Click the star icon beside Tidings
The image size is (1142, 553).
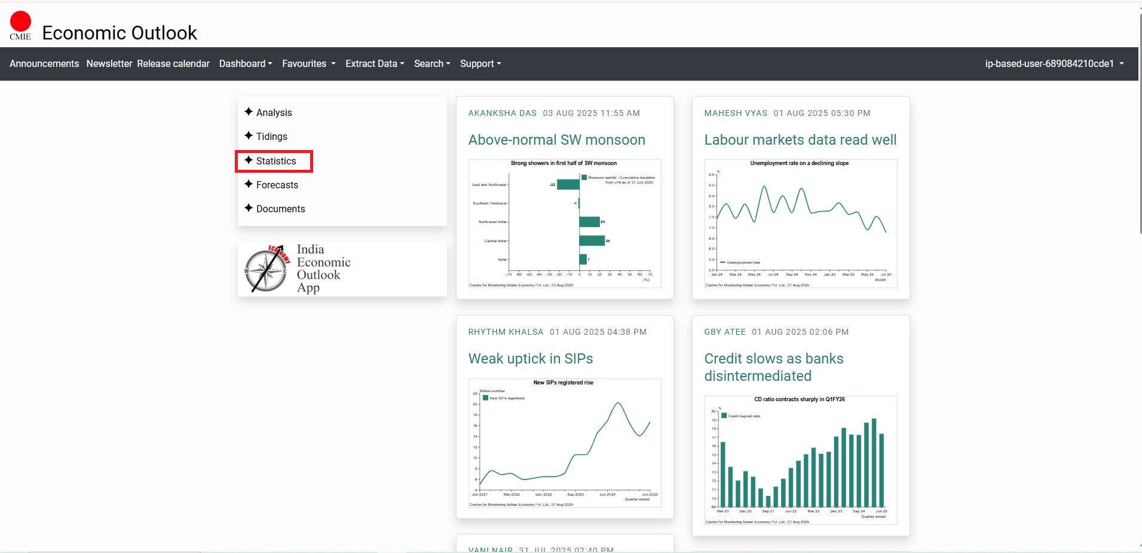[249, 136]
